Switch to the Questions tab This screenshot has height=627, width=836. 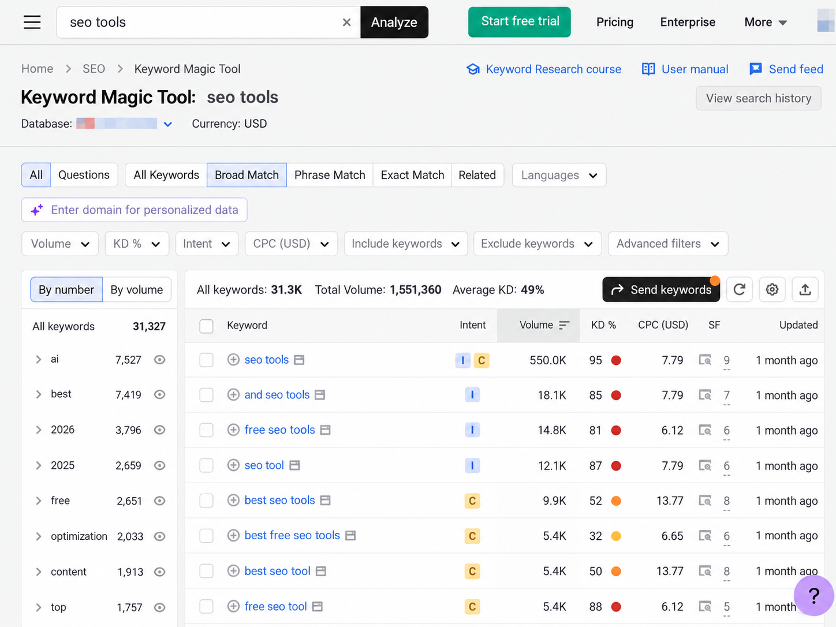coord(84,175)
